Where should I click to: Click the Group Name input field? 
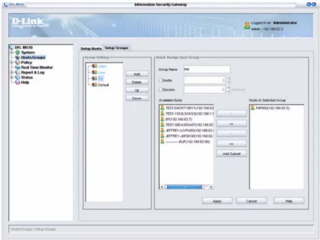[207, 69]
